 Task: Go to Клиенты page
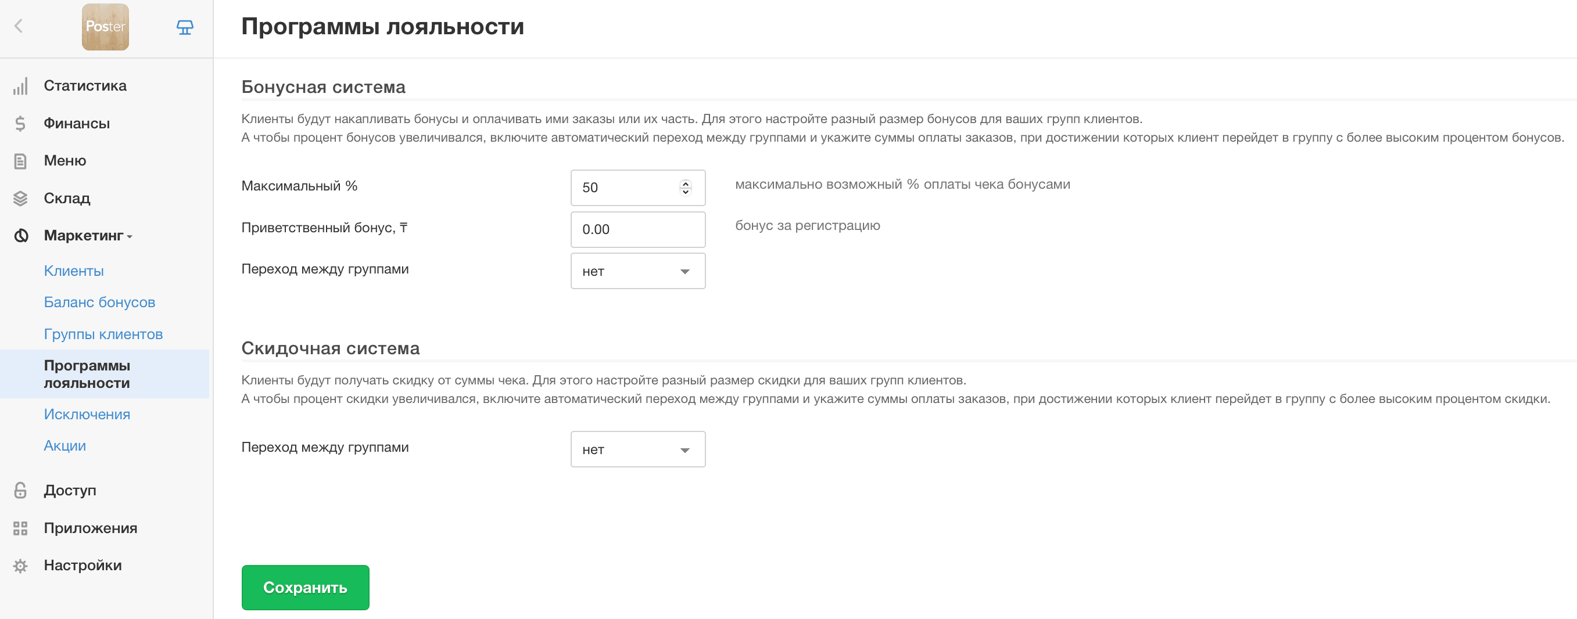point(73,271)
